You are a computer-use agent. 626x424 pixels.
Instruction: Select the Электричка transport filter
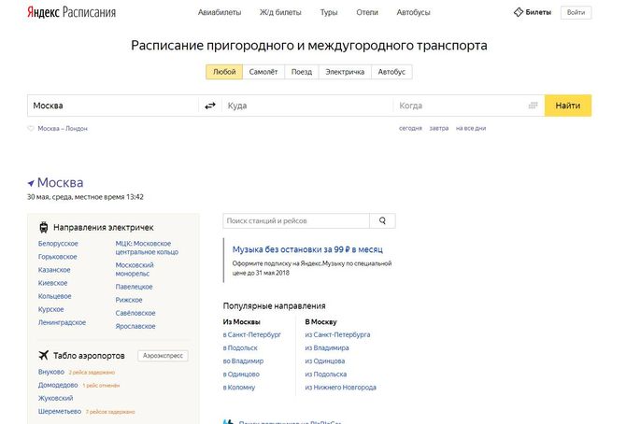345,72
